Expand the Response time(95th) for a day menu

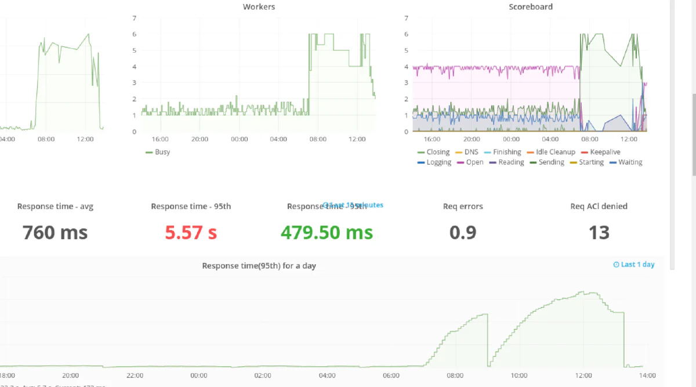[x=259, y=265]
